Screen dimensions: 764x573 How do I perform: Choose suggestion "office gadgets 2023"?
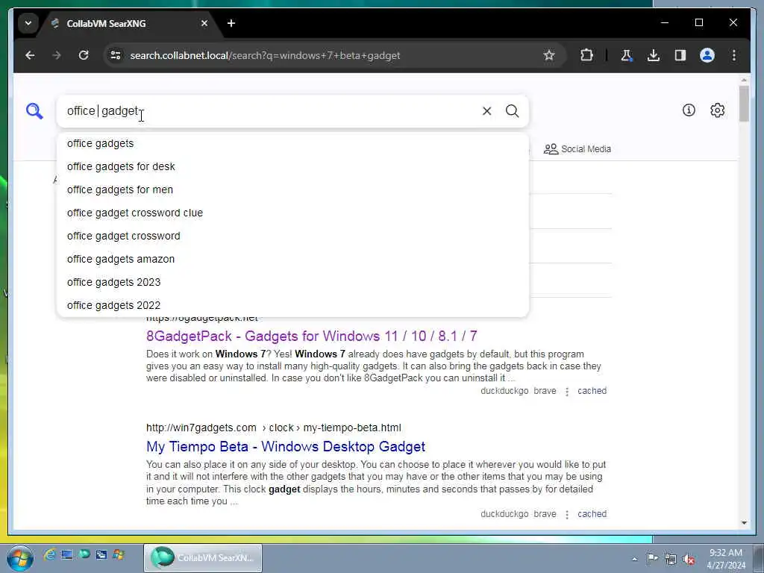pyautogui.click(x=292, y=282)
